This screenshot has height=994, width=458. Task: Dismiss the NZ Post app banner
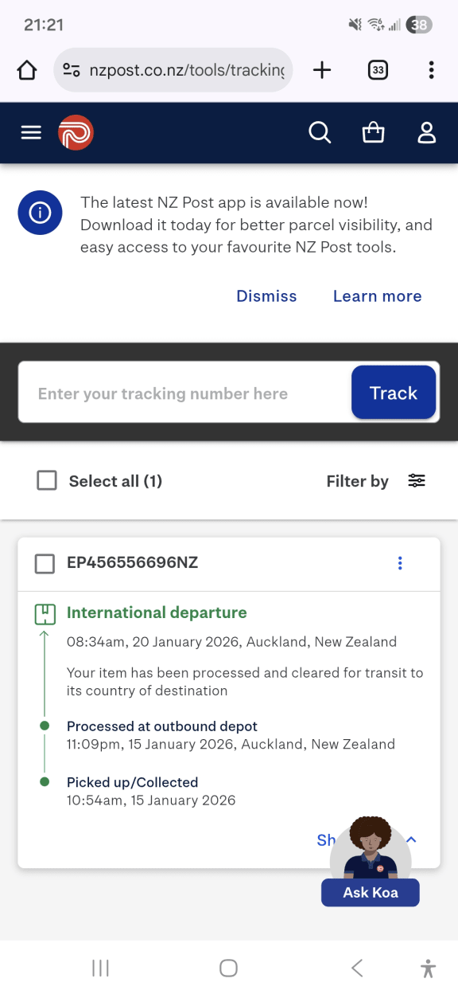coord(266,295)
